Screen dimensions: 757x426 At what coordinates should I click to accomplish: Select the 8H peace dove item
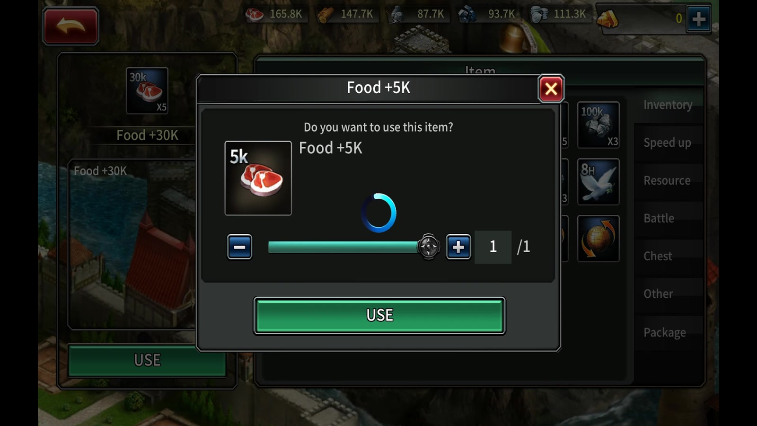click(x=599, y=182)
